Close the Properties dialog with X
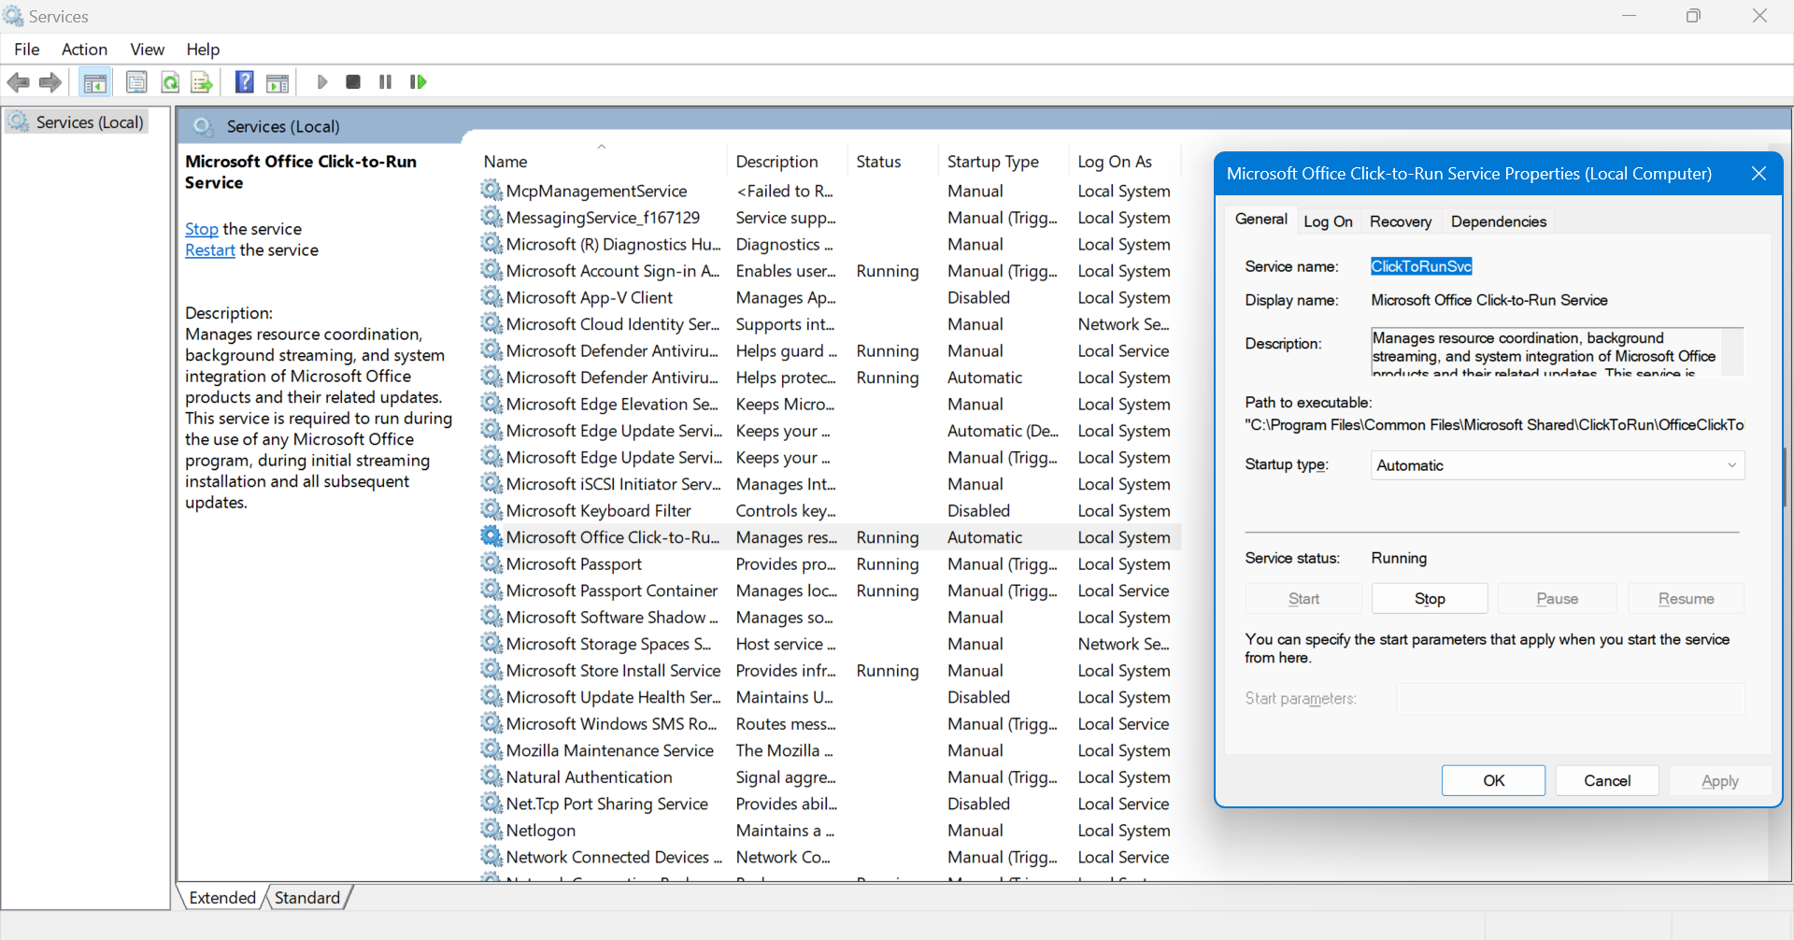Image resolution: width=1794 pixels, height=940 pixels. (x=1758, y=174)
